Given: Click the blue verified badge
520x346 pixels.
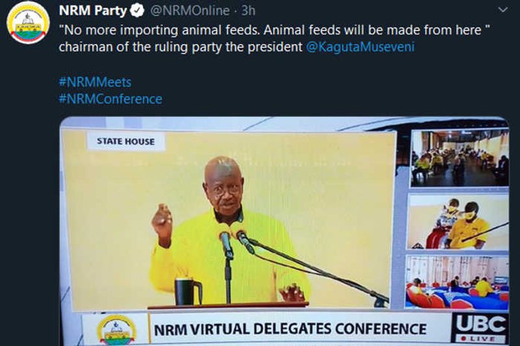Looking at the screenshot, I should point(136,11).
